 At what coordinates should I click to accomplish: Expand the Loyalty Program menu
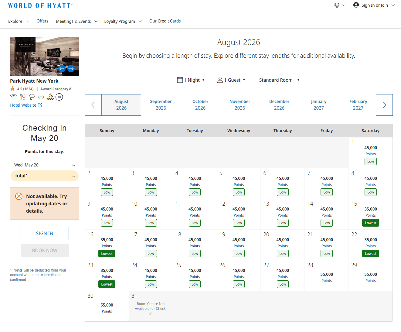pyautogui.click(x=123, y=21)
